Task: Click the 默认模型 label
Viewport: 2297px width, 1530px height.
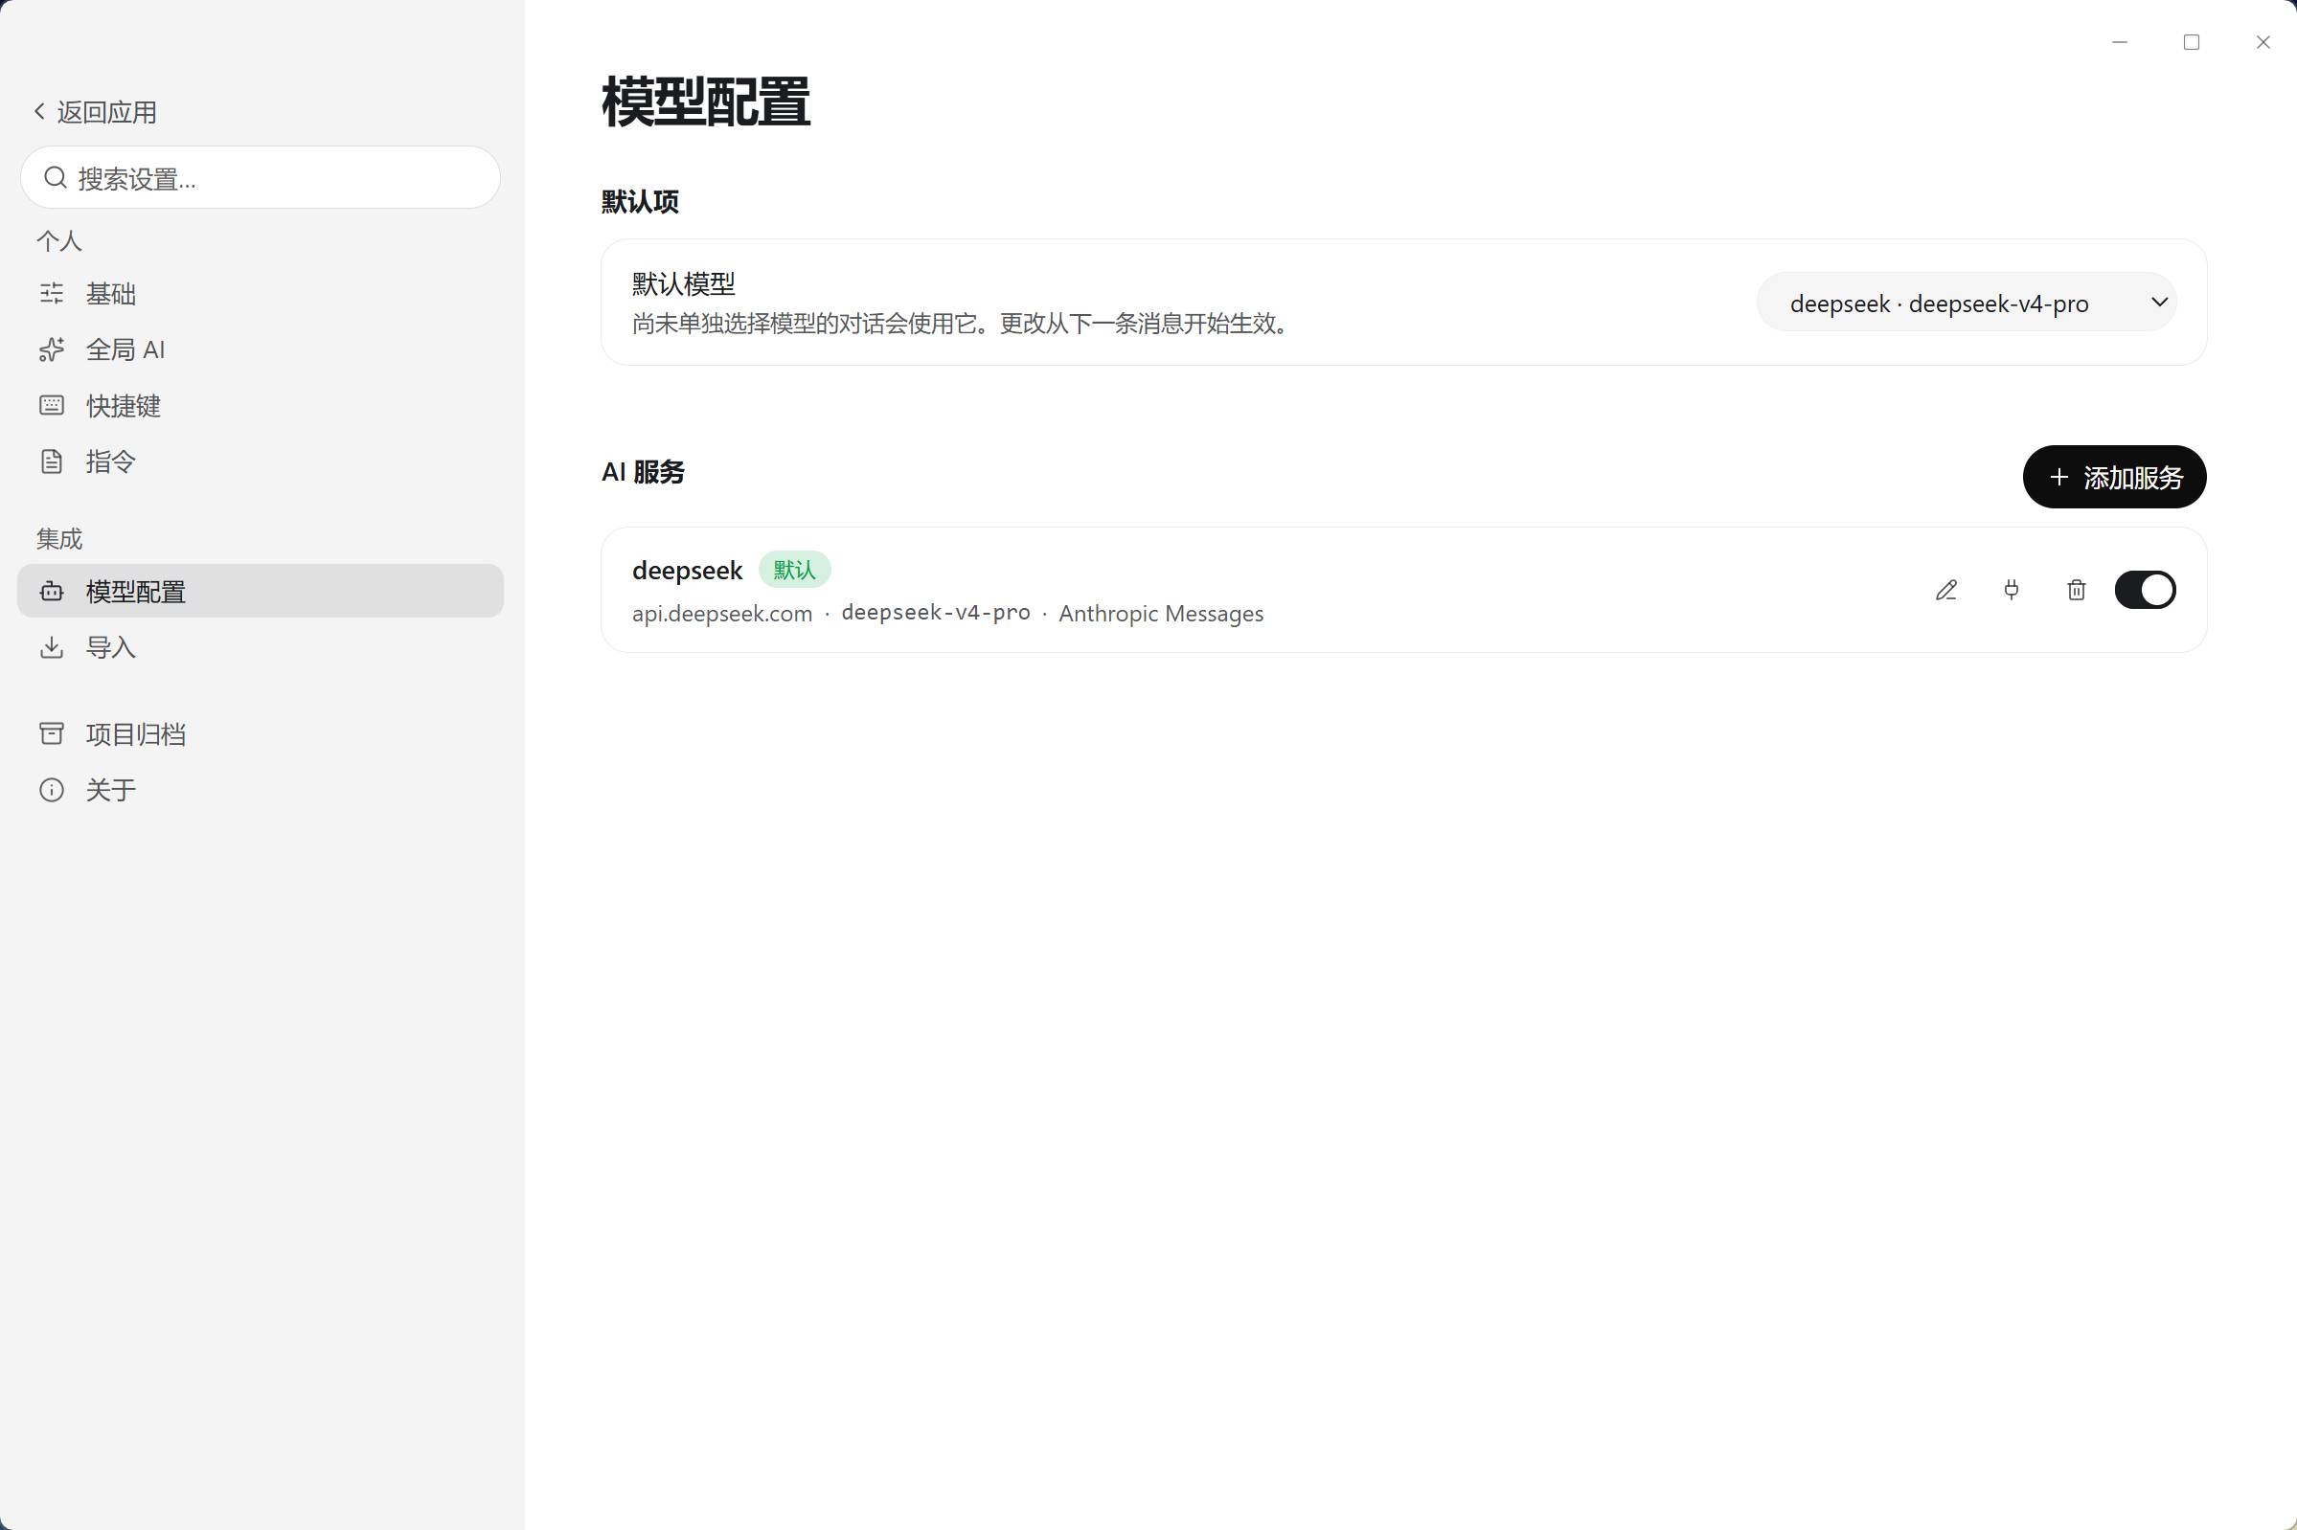Action: (683, 284)
